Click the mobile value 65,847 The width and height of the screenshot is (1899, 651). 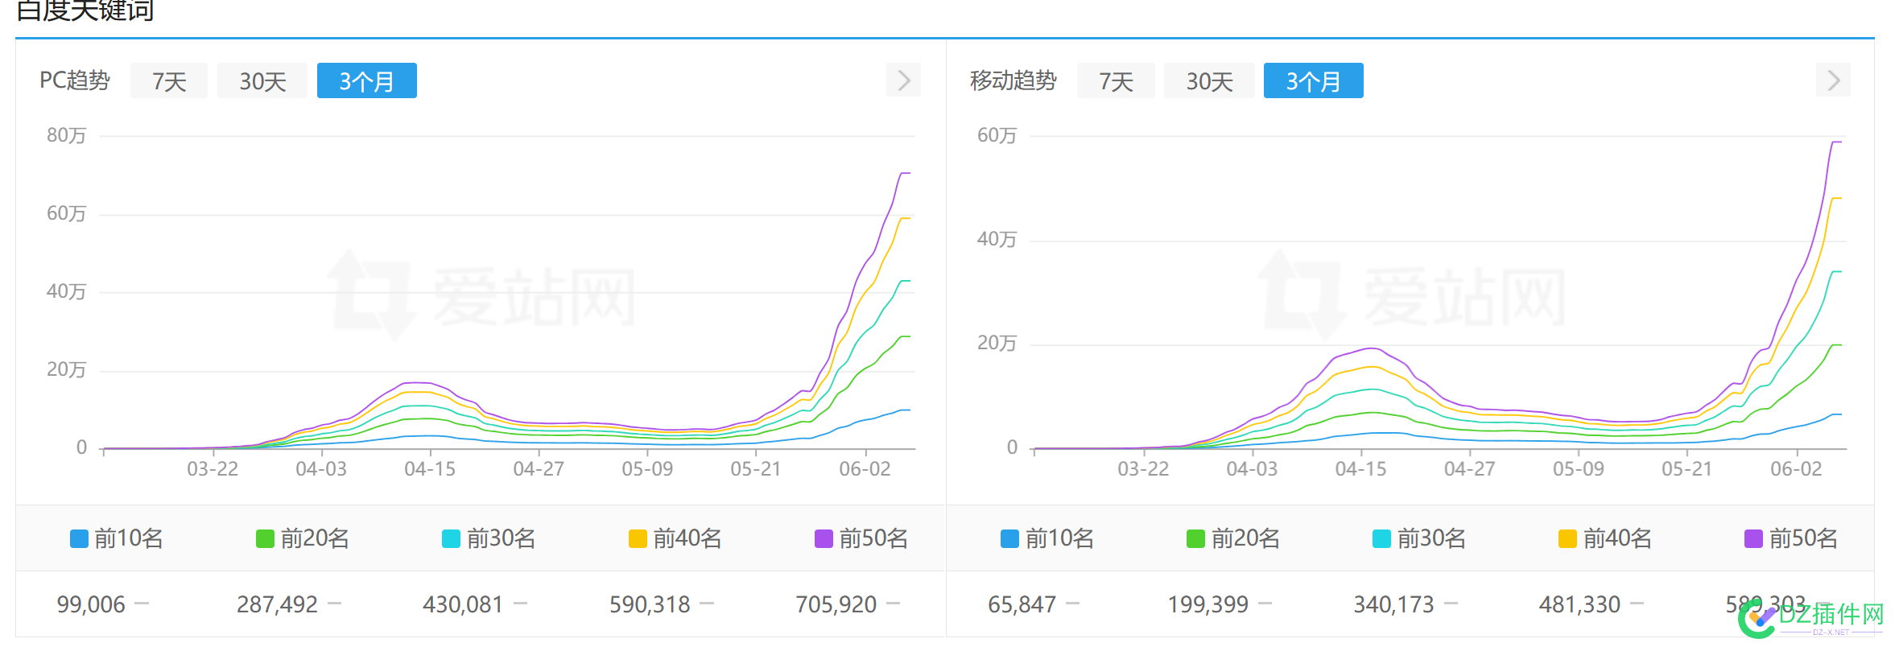(1022, 604)
